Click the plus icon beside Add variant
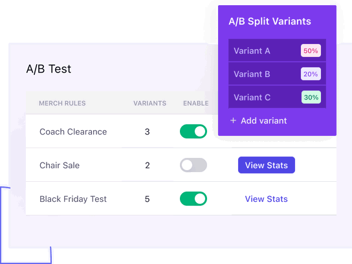 click(233, 121)
